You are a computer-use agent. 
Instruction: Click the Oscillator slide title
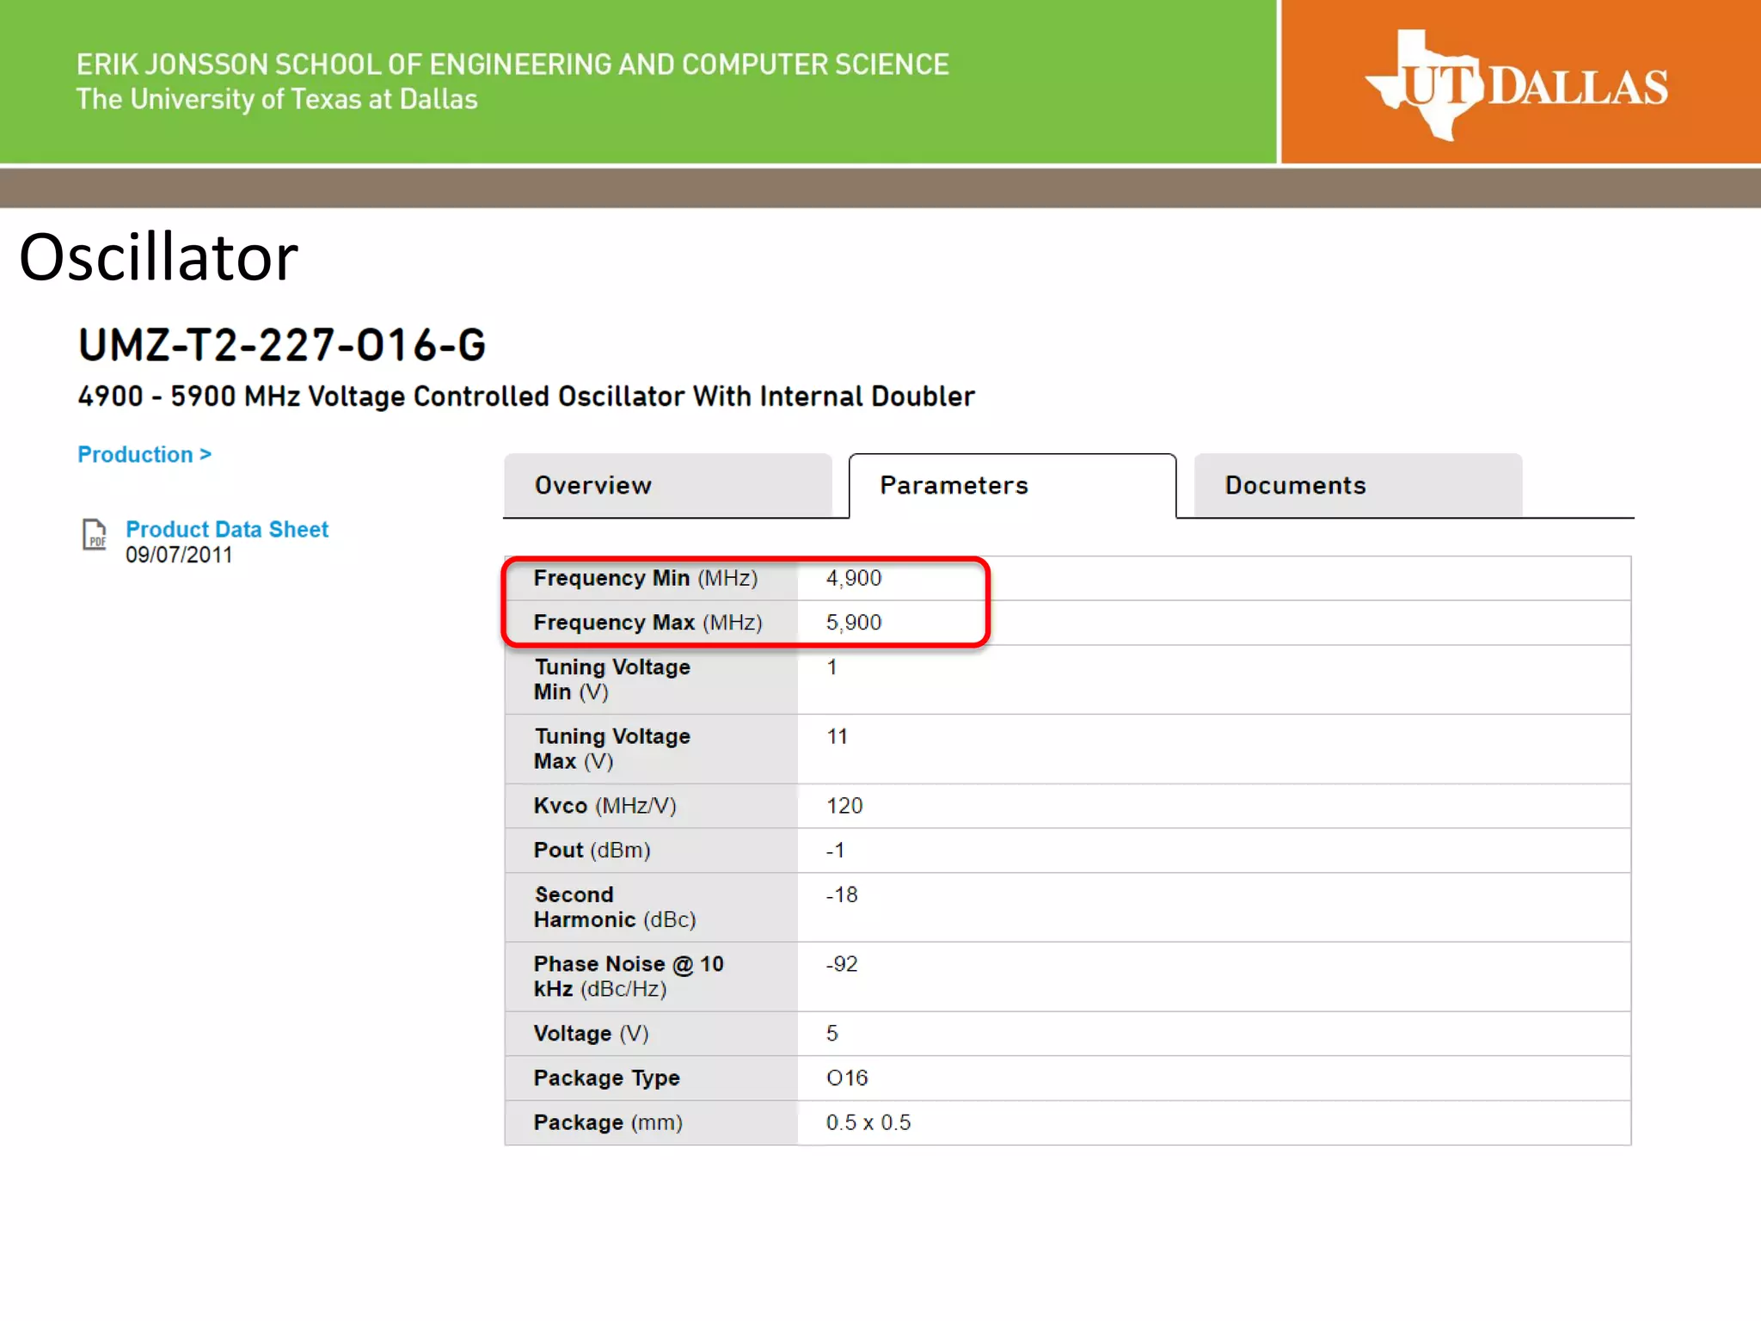tap(158, 257)
